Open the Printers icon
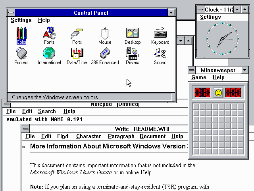Viewport: 254px width, 191px height. tap(21, 56)
